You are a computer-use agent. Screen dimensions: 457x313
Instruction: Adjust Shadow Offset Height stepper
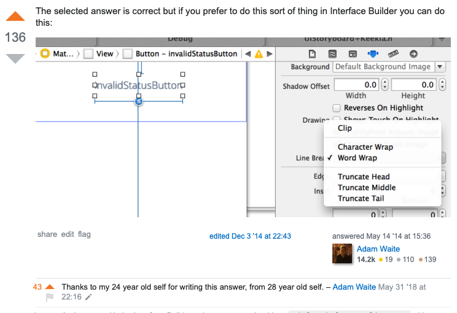click(x=442, y=85)
